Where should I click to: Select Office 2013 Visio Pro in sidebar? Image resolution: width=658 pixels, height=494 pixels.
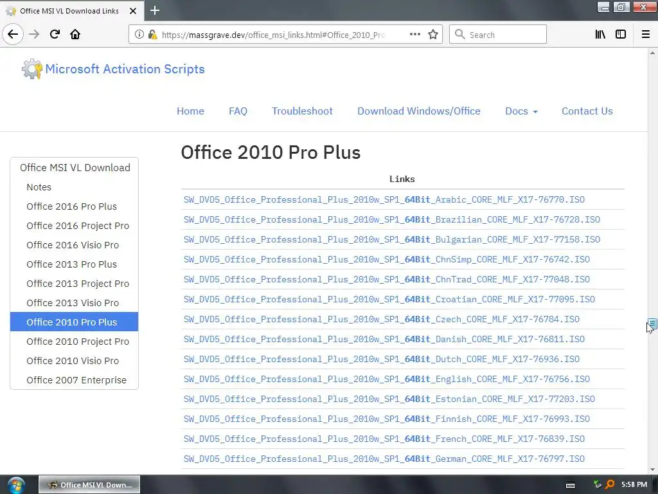(x=73, y=304)
